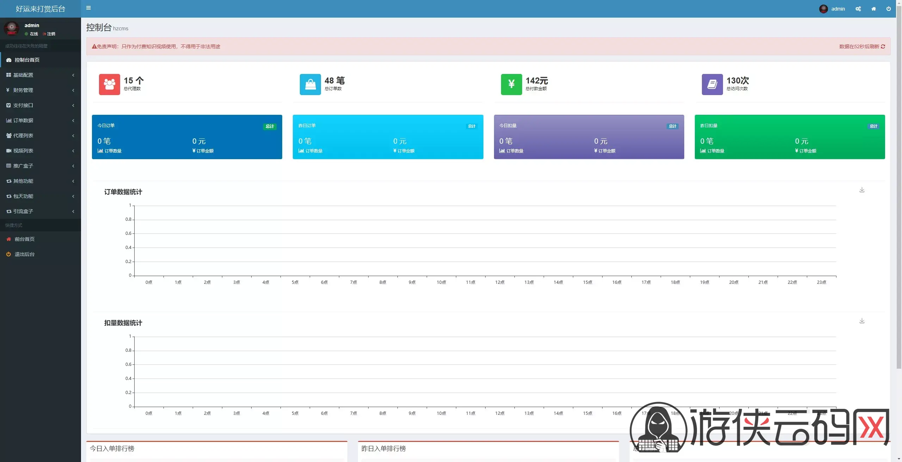Select 控制台首页 in the sidebar
Screen dimensions: 902x462
click(x=41, y=60)
